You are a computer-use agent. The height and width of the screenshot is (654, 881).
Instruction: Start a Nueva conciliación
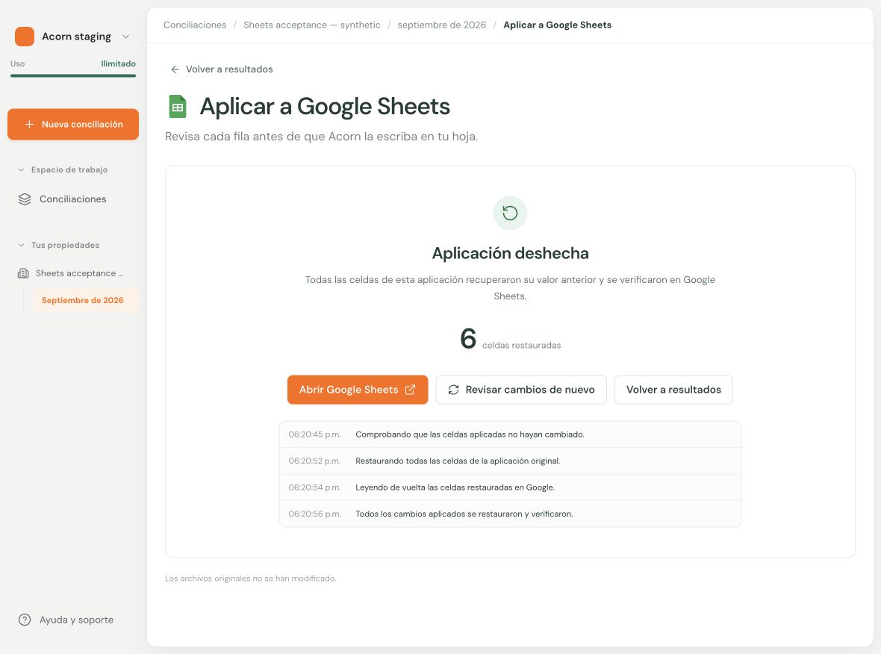pos(73,124)
